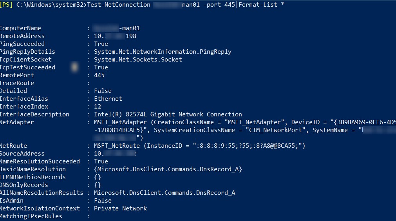Select the ComputerName property label
The image size is (396, 221).
[20, 28]
